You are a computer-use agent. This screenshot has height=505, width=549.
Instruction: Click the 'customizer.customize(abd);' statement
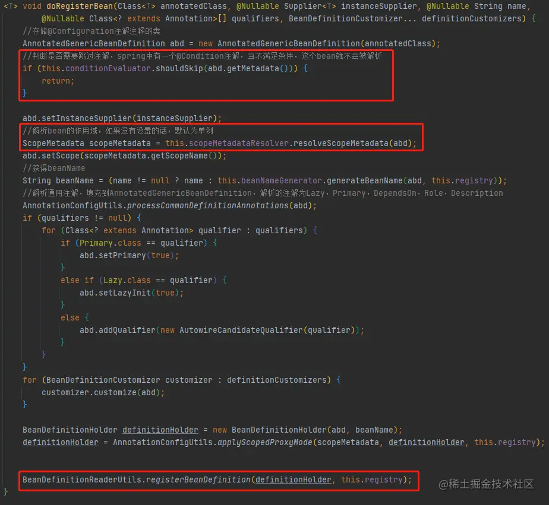click(x=103, y=393)
